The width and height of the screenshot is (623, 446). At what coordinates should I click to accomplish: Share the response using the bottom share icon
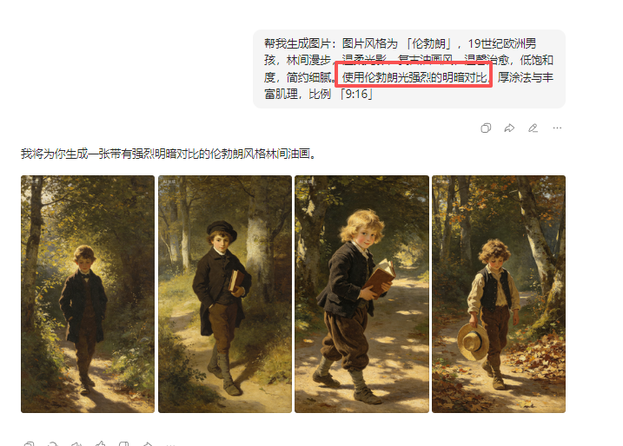coord(148,444)
